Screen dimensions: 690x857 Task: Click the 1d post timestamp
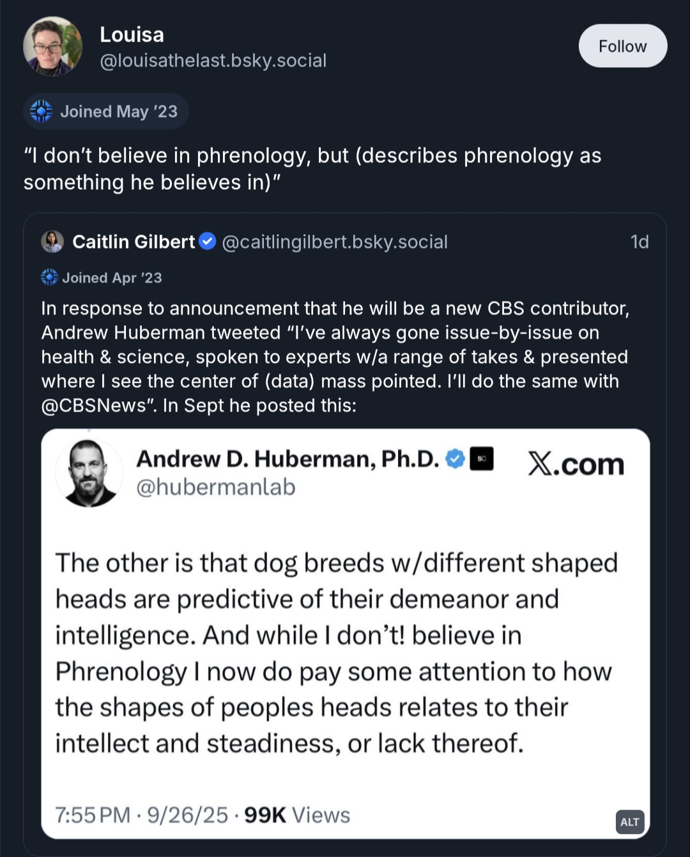[x=639, y=242]
